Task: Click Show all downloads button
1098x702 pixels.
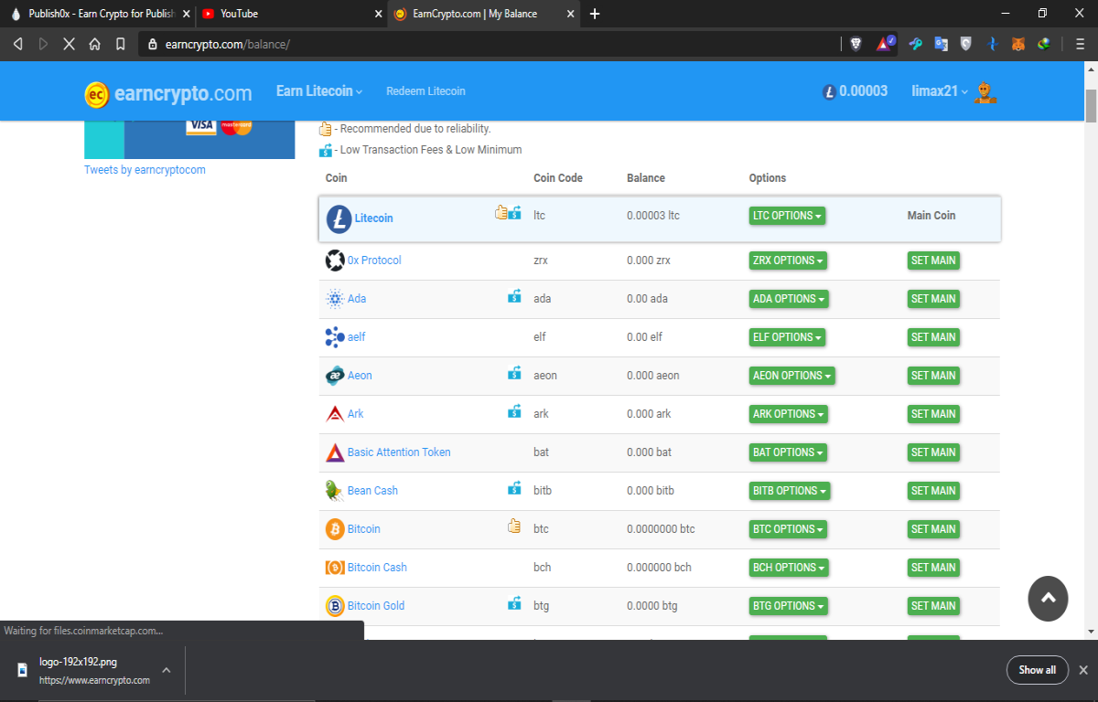Action: [1038, 670]
